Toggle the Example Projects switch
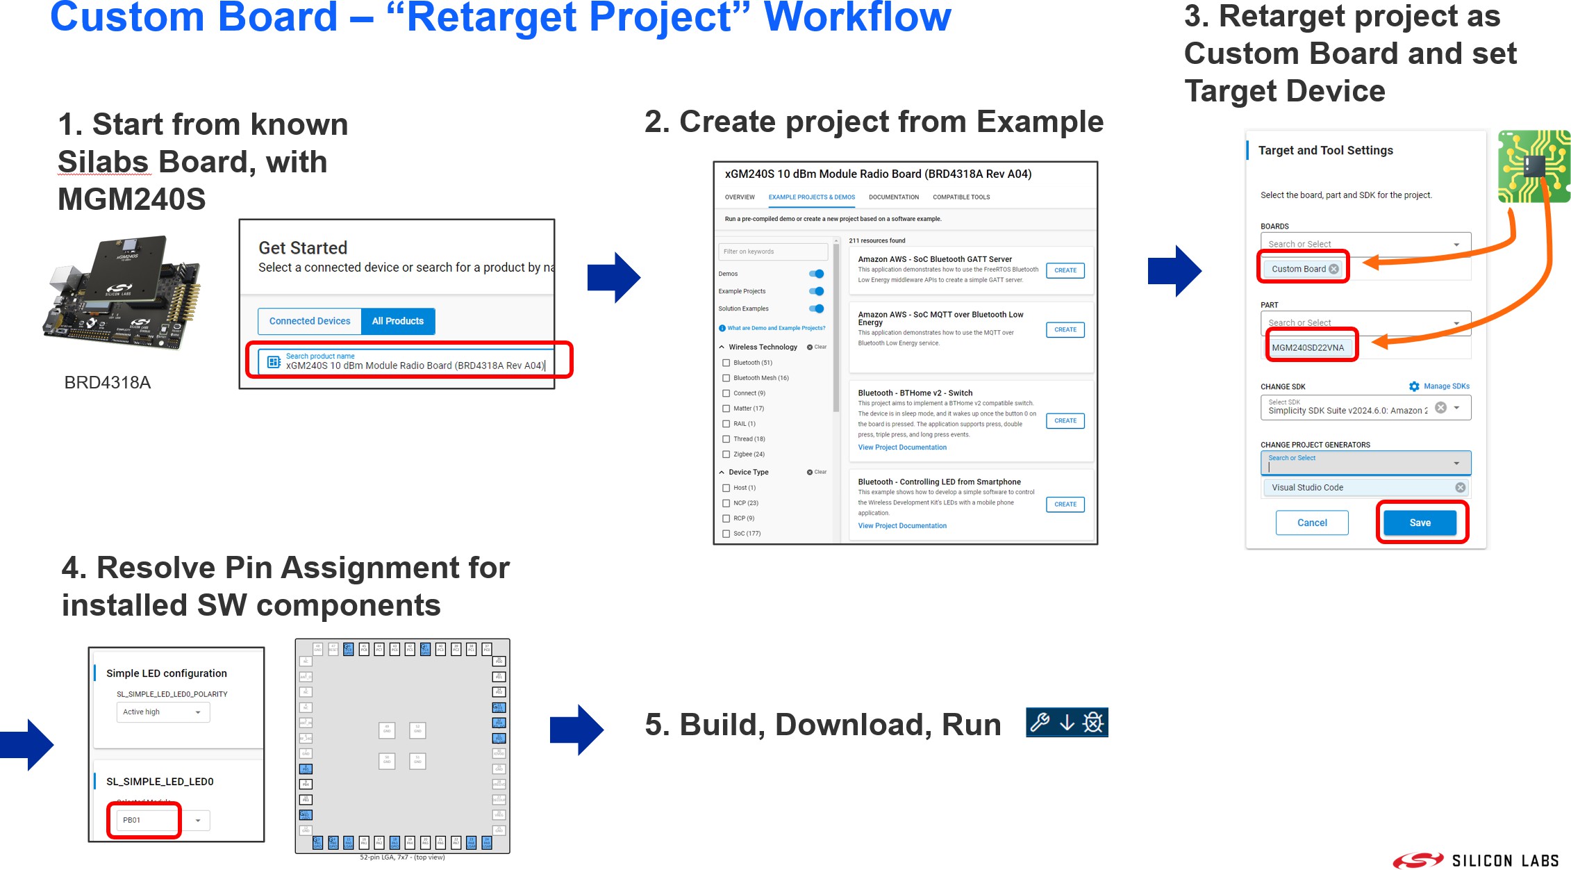1571x870 pixels. (817, 291)
